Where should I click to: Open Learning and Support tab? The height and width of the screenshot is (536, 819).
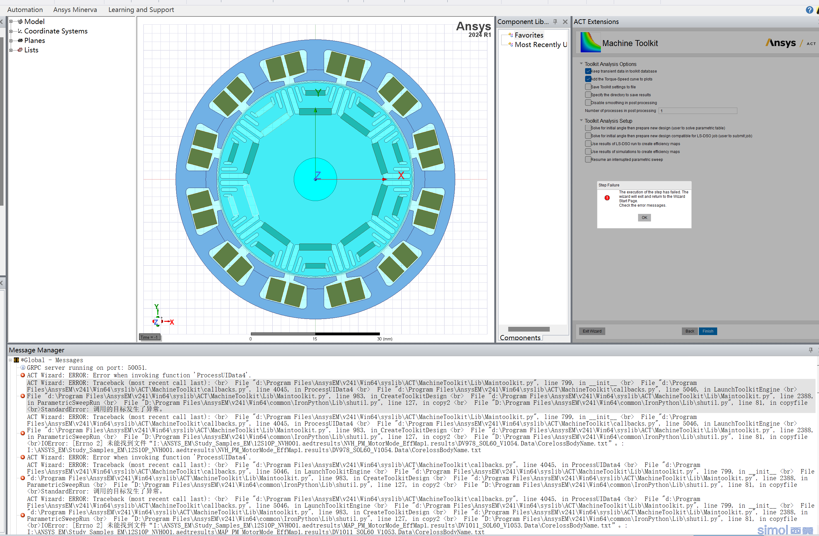[141, 10]
